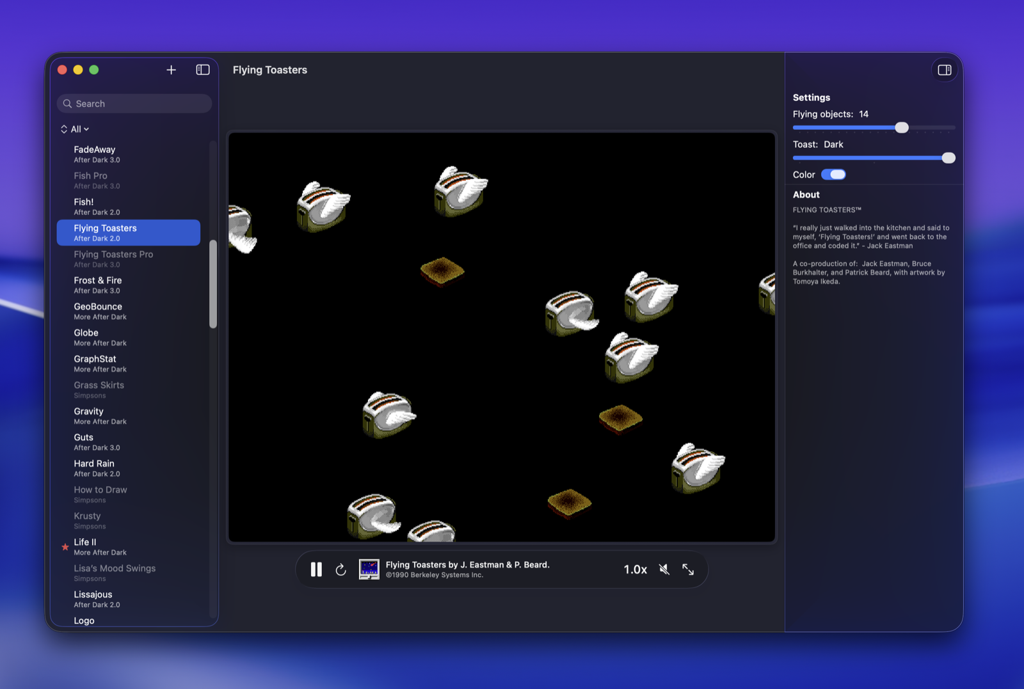Click the Flying Toasters title heading
The width and height of the screenshot is (1024, 689).
270,70
